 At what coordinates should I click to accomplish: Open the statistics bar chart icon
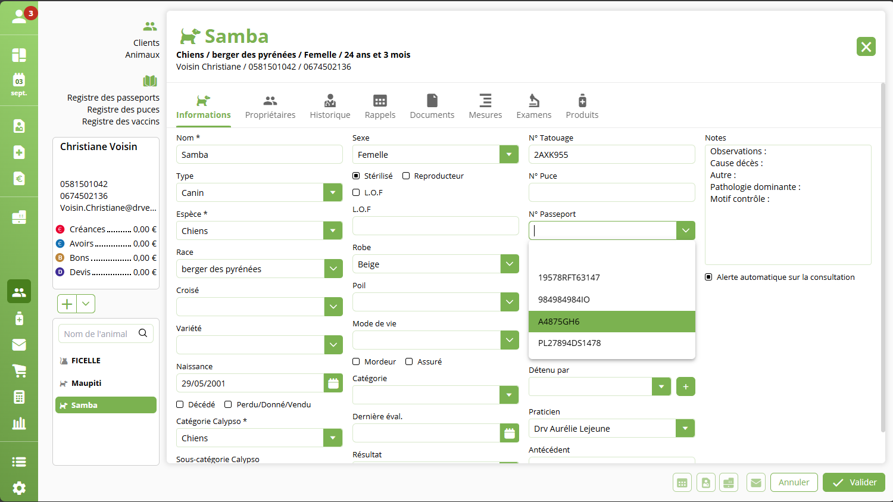pos(19,423)
